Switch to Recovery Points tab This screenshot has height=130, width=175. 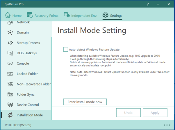coord(42,16)
